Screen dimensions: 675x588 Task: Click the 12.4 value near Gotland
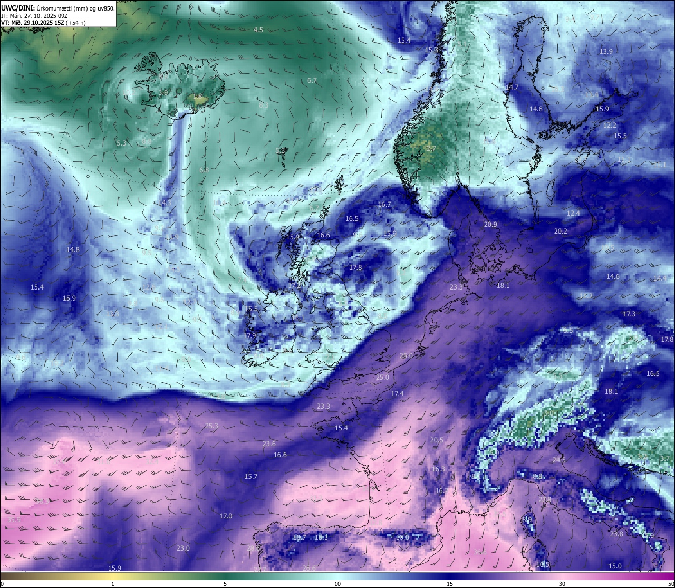coord(573,214)
